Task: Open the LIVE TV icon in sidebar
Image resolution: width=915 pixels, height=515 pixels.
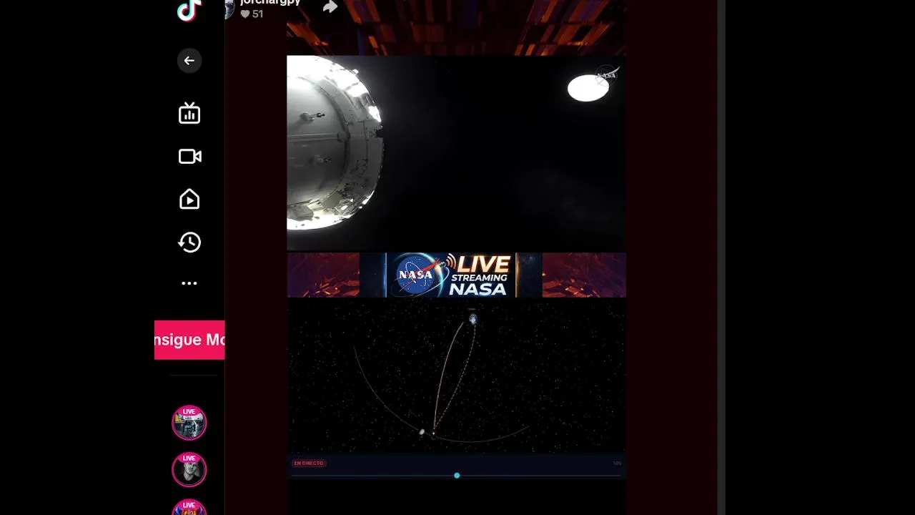Action: 189,113
